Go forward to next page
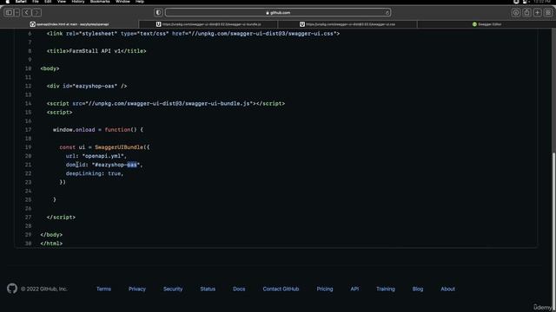556x312 pixels. 36,13
